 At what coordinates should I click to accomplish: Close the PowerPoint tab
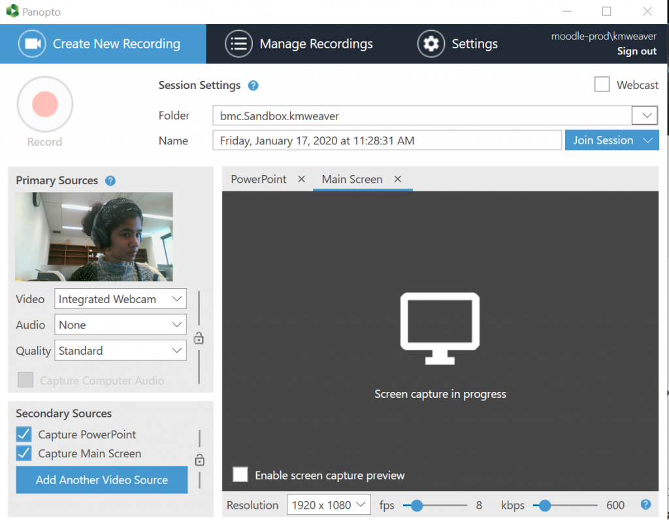(x=301, y=179)
